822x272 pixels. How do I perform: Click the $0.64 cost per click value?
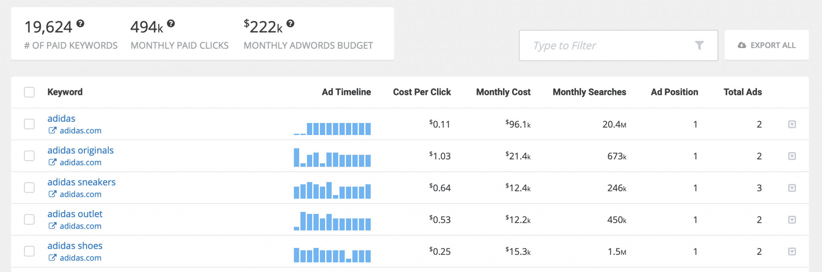point(440,187)
